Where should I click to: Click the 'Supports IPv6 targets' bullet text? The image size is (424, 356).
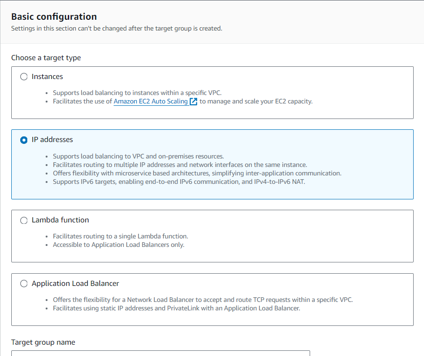coord(179,182)
